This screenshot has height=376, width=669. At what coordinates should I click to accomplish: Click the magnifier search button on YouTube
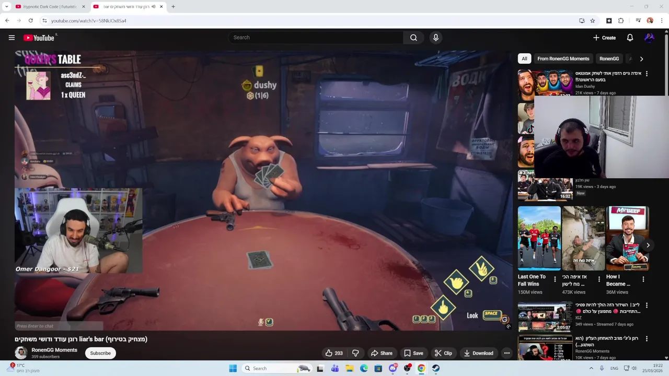pyautogui.click(x=413, y=38)
